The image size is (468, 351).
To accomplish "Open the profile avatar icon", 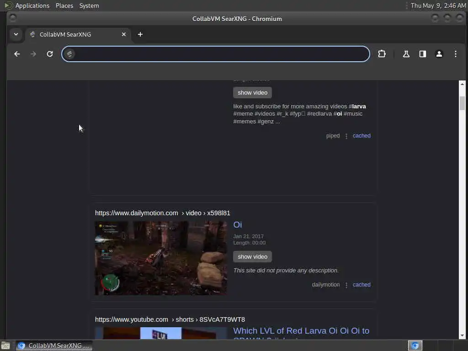I will tap(439, 54).
